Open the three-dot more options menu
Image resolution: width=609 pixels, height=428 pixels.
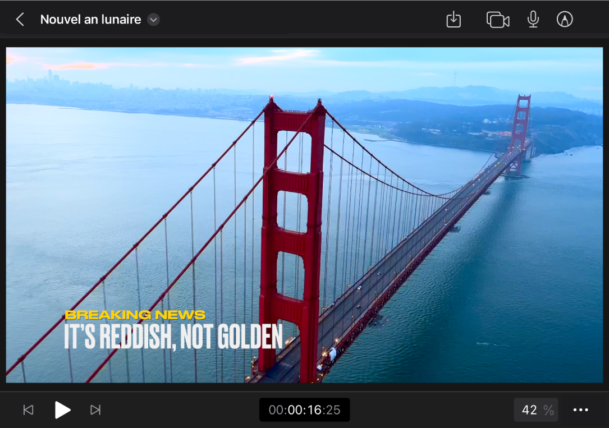pyautogui.click(x=580, y=409)
